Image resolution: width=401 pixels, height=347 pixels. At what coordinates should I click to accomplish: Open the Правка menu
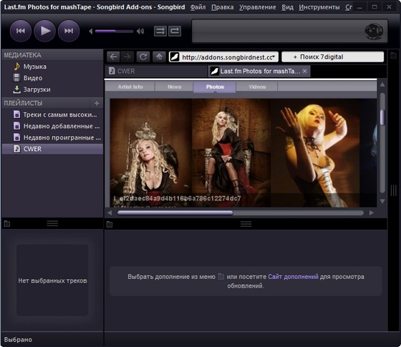pos(222,7)
